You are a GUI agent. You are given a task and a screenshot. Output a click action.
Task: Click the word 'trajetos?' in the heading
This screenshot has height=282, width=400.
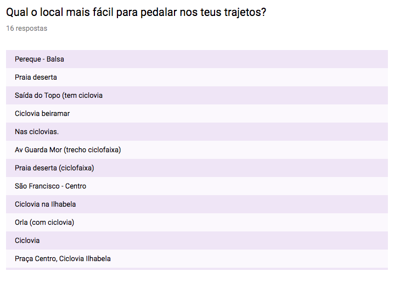tap(245, 12)
